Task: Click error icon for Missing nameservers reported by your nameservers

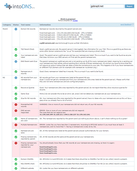Action: (16, 143)
